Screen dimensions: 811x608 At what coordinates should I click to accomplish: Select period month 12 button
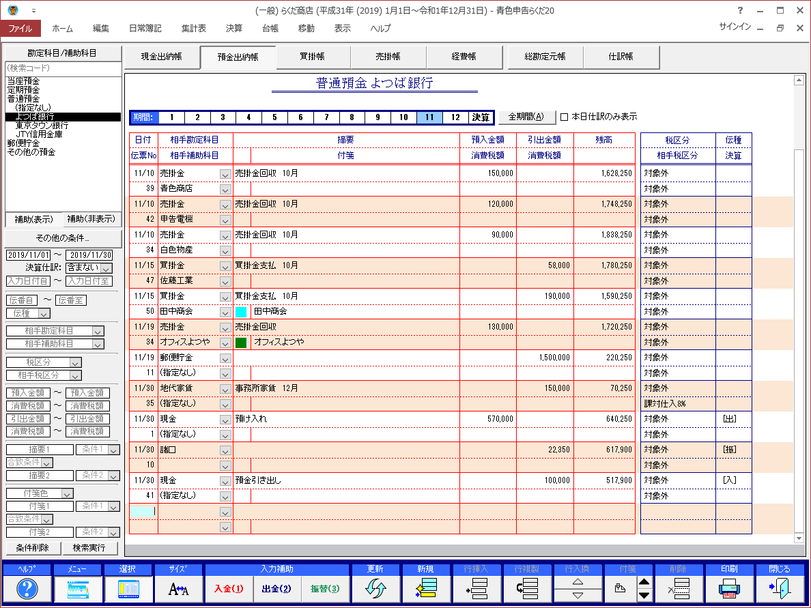[455, 117]
